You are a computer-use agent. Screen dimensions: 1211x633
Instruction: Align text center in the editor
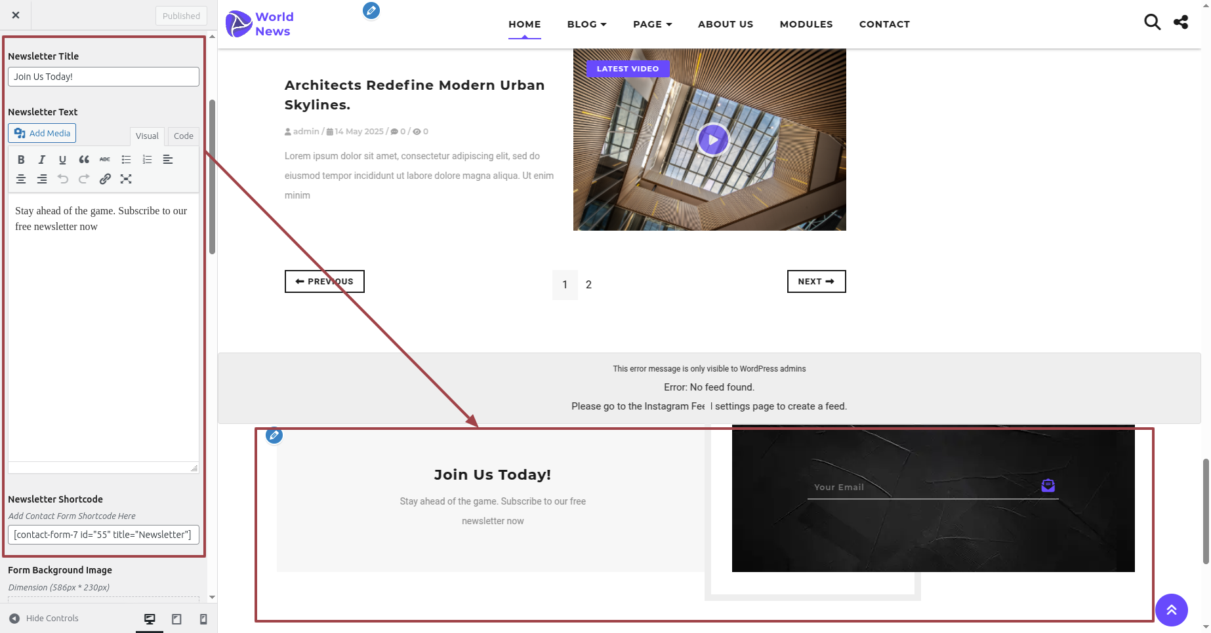(x=21, y=179)
